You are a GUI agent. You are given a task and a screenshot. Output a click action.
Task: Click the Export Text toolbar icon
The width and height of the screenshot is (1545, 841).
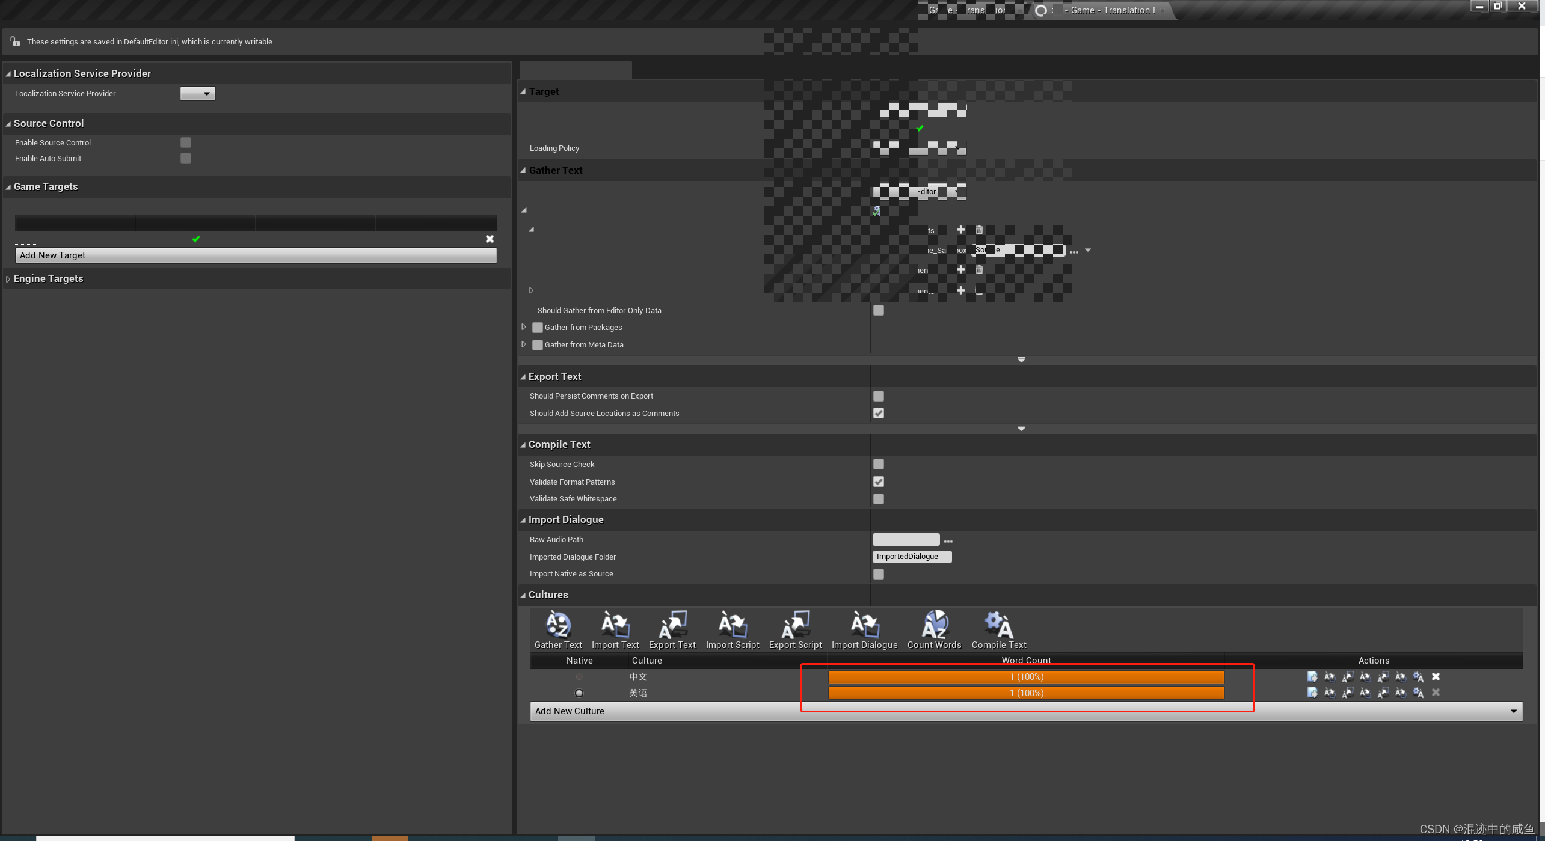672,625
